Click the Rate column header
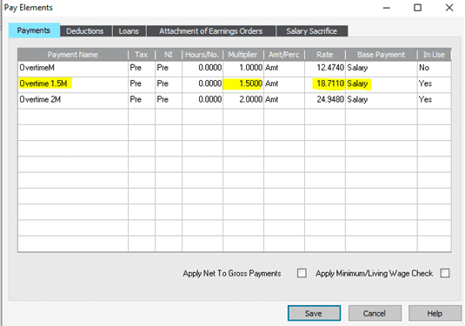 (x=325, y=55)
